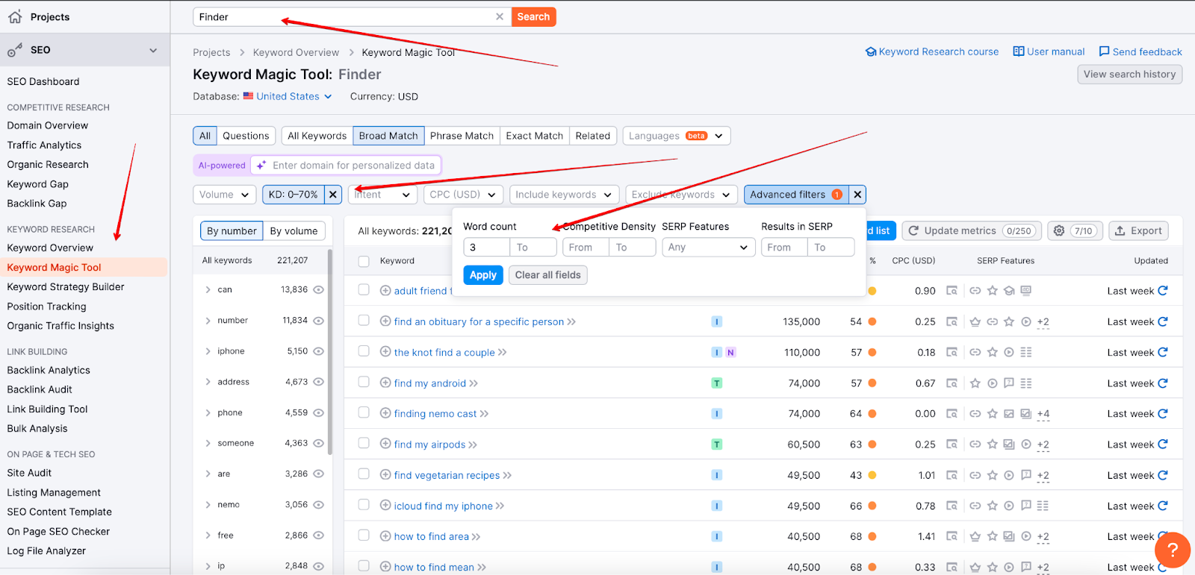Switch to the Questions tab
Screen dimensions: 1195x575
click(x=246, y=136)
